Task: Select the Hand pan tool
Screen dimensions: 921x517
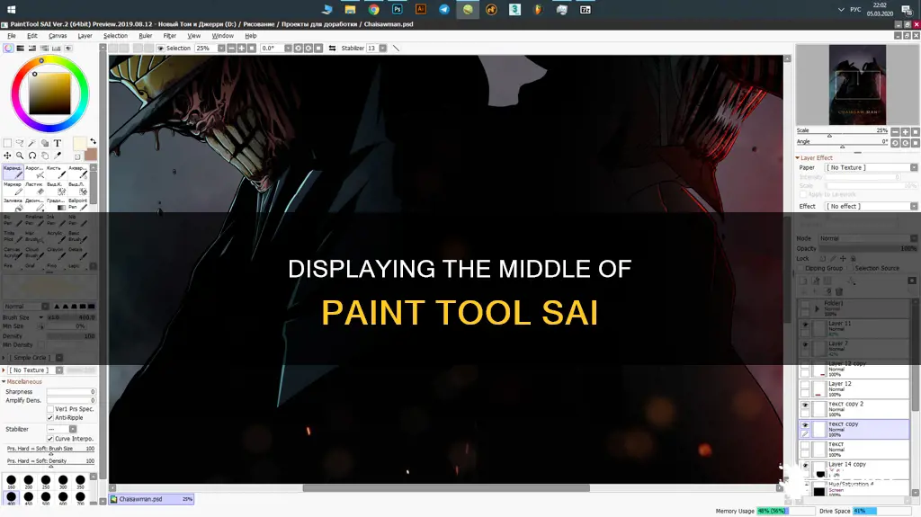Action: point(45,156)
